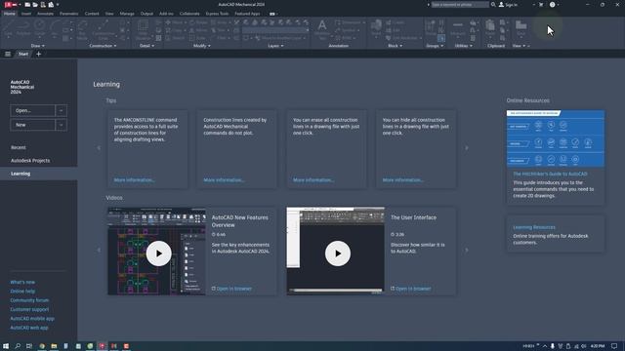Play the AutoCAD New Features Overview video
Screen dimensions: 625x351
pyautogui.click(x=158, y=253)
